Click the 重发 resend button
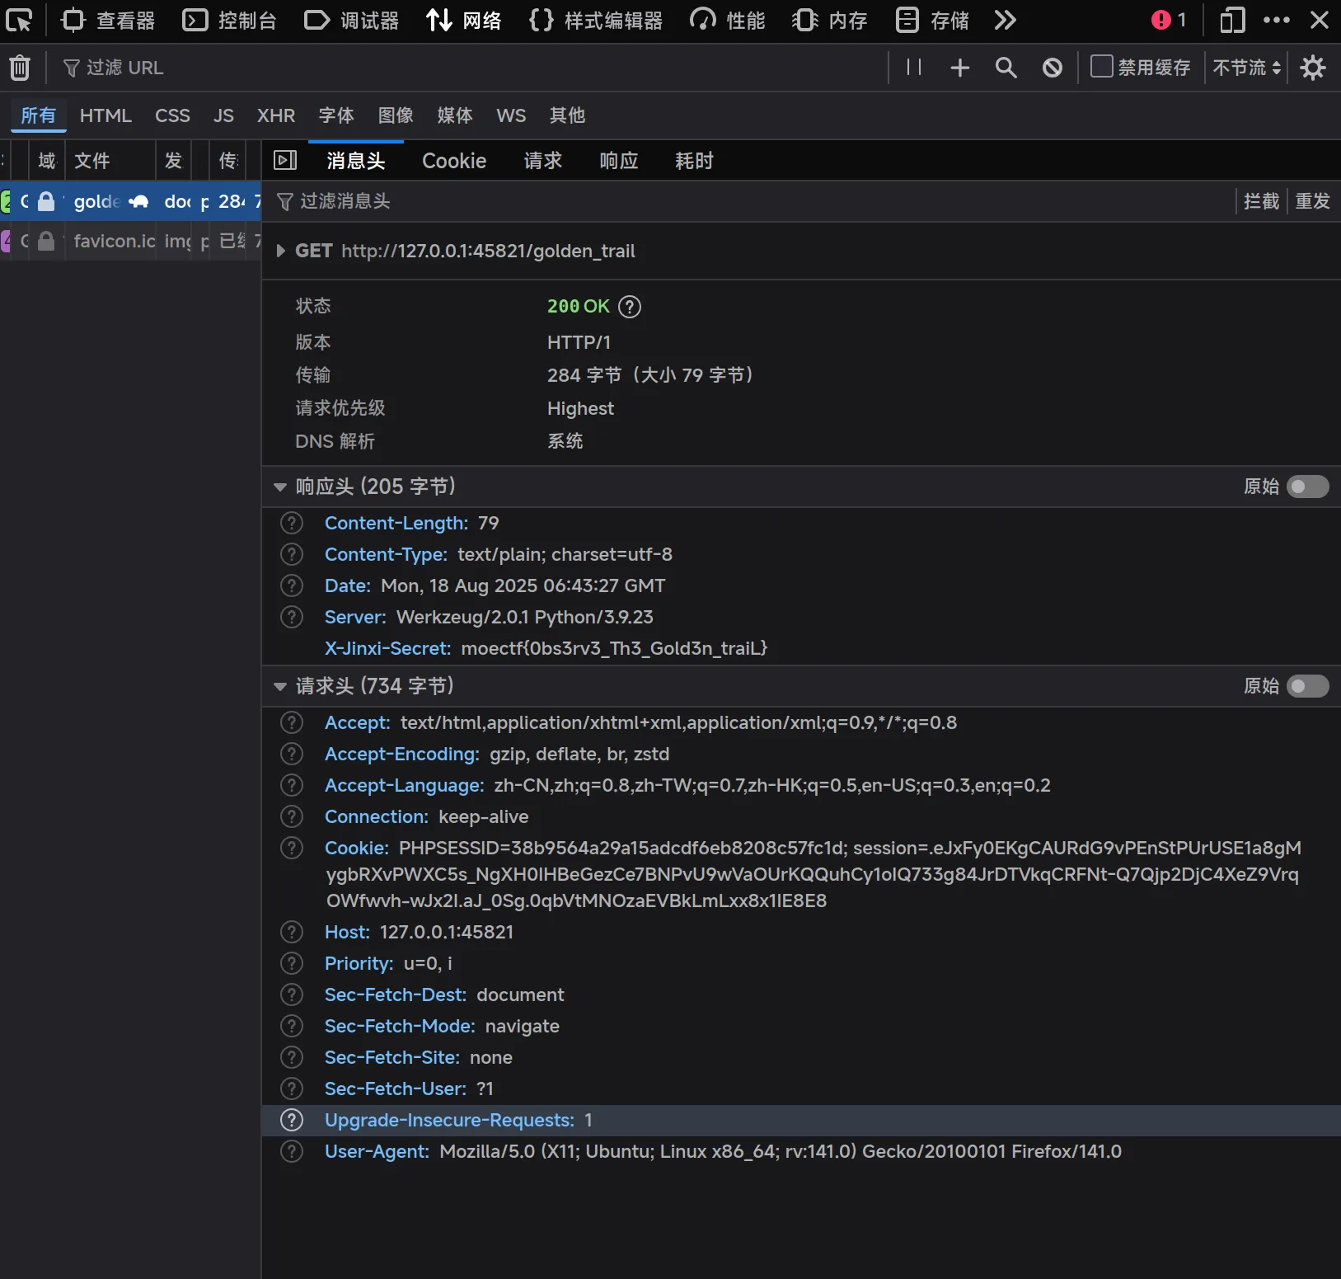Screen dimensions: 1341x1279 [1312, 201]
